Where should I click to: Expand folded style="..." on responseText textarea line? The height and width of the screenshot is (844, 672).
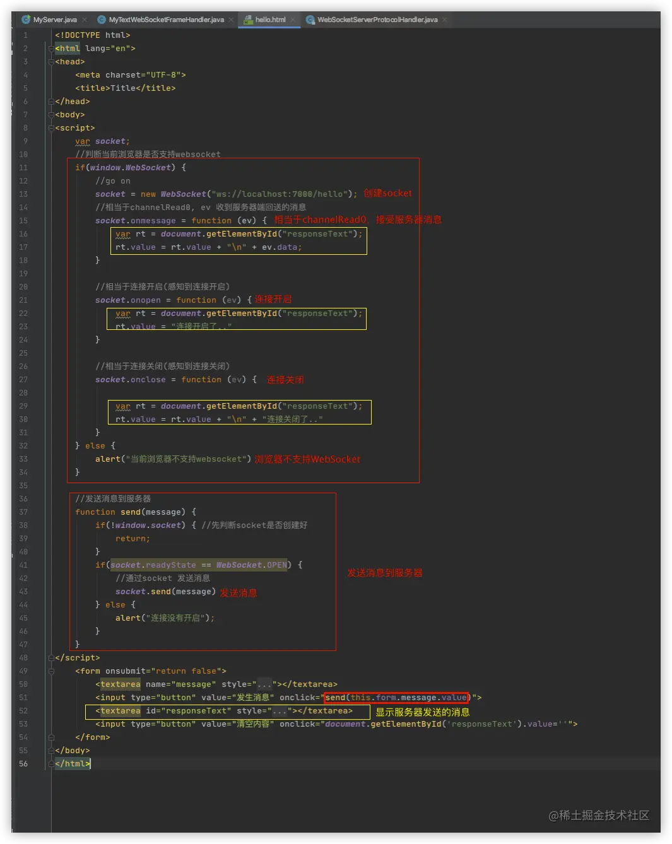280,711
